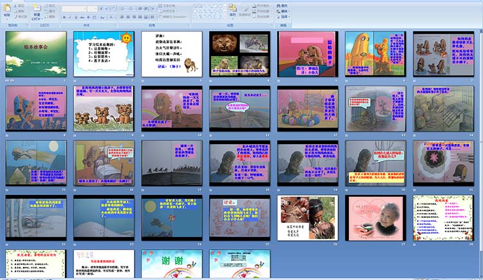Viewport: 483px width, 280px height.
Task: Open the Replace (替换) dropdown
Action: [x=283, y=12]
